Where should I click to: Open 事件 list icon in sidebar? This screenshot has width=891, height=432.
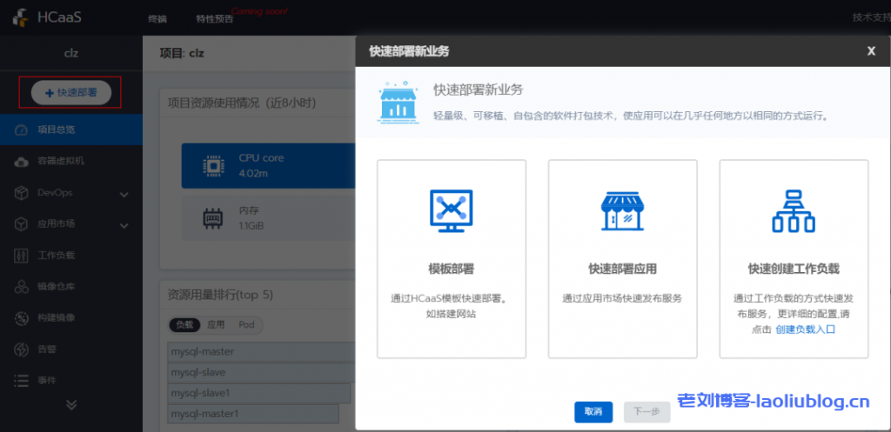point(22,381)
